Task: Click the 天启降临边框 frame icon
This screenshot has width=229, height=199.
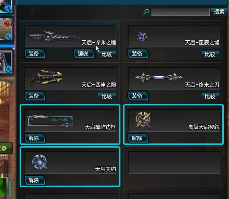Action: pos(51,121)
